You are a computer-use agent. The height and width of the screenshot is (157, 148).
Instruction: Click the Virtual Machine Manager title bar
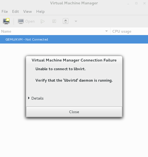point(74,3)
